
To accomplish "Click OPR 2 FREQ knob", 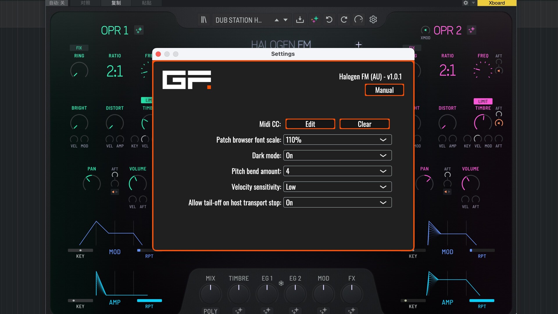I will pyautogui.click(x=483, y=70).
